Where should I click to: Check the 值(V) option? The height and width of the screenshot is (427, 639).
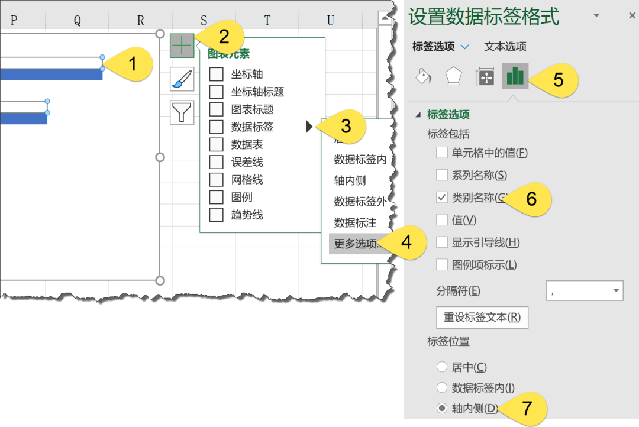tap(441, 219)
